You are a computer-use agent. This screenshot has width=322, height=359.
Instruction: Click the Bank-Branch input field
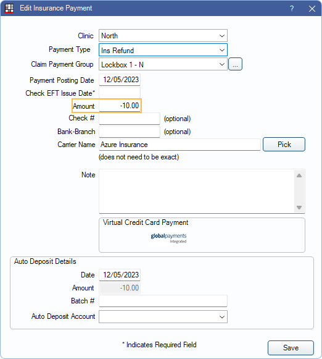tap(130, 132)
